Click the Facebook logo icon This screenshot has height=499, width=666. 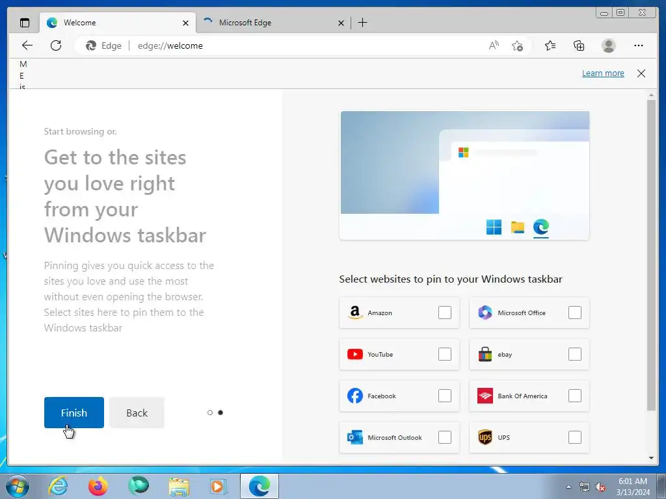[355, 396]
